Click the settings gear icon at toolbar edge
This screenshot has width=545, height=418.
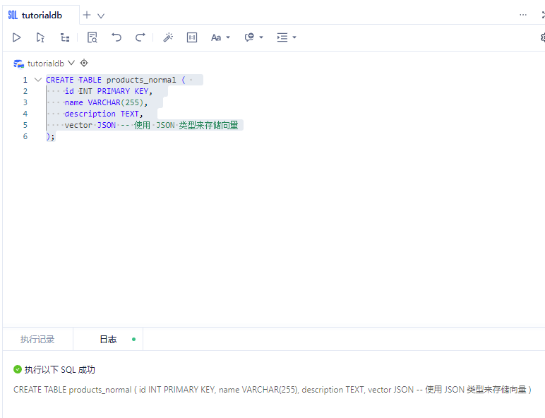pos(543,37)
